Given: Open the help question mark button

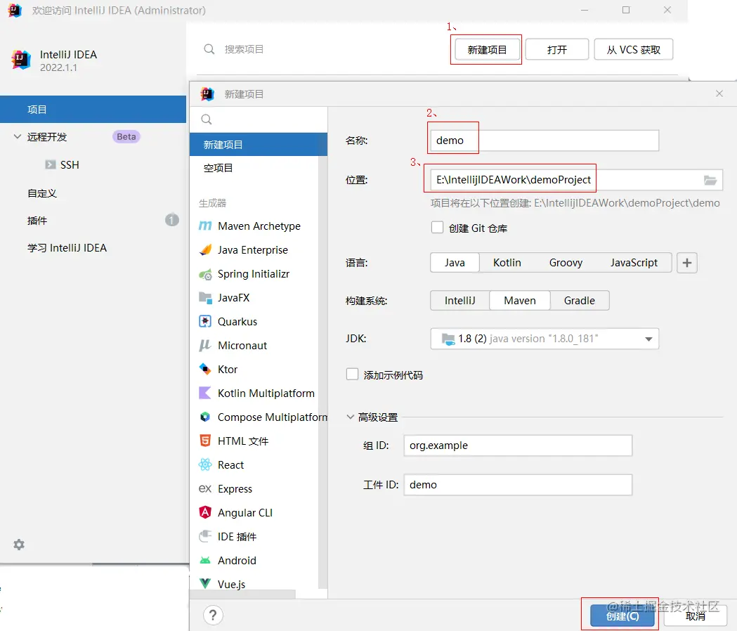Looking at the screenshot, I should tap(213, 615).
